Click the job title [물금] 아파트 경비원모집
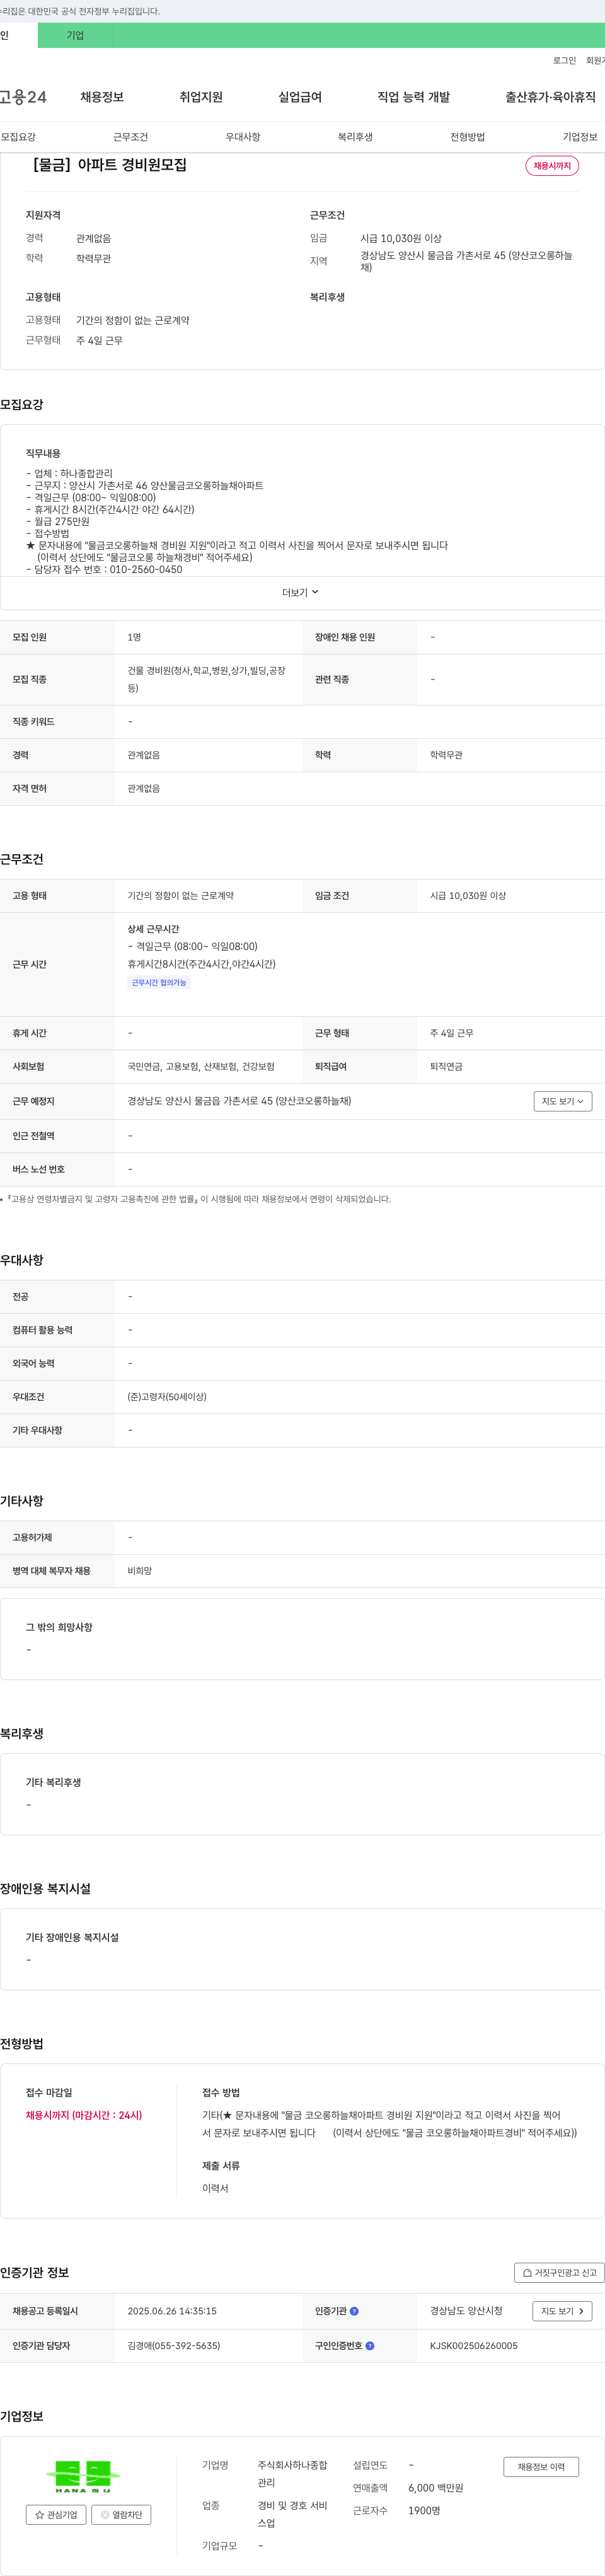Viewport: 605px width, 2576px height. tap(110, 165)
